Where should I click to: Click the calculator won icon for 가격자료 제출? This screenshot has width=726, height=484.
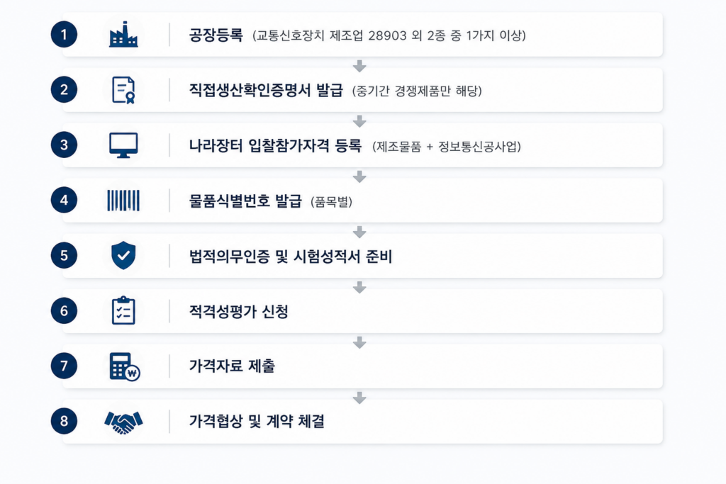coord(125,366)
